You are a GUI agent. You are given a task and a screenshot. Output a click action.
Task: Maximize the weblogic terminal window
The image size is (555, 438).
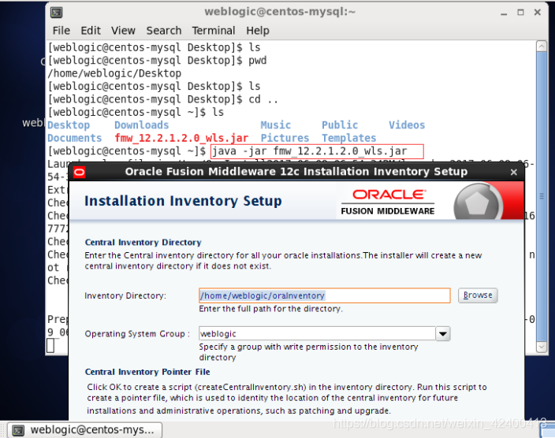520,13
